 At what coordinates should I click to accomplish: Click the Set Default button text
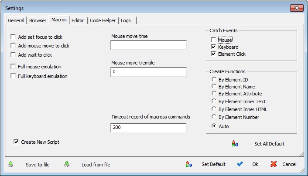coord(213,164)
